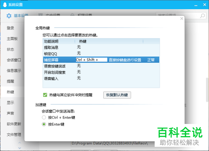Click the gear icon beside 基本设置
The width and height of the screenshot is (209, 151).
click(x=9, y=16)
